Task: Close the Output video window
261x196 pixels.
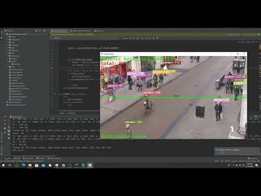Action: (244, 54)
